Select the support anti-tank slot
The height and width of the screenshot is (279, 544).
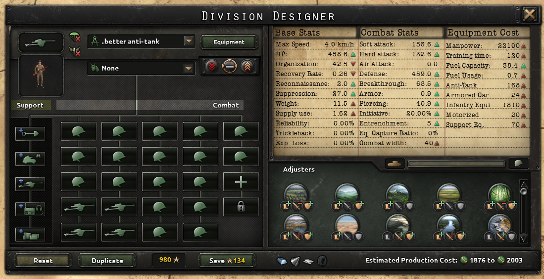[x=30, y=184]
